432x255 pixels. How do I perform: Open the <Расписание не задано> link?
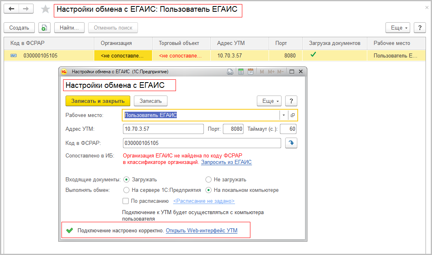coord(204,201)
